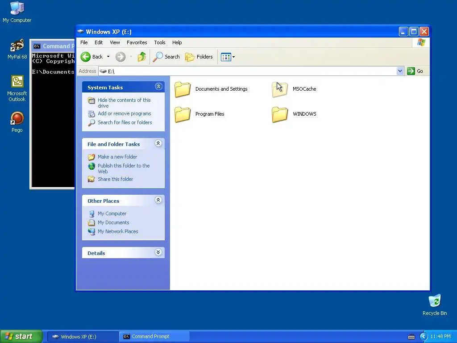Click the My Documents icon in Other Places
This screenshot has height=343, width=457.
tap(91, 222)
